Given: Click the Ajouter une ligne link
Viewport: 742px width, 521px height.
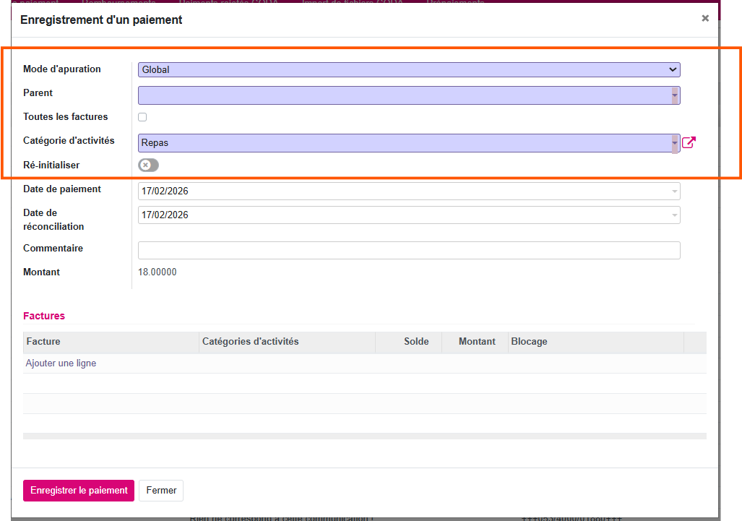Looking at the screenshot, I should pyautogui.click(x=61, y=363).
